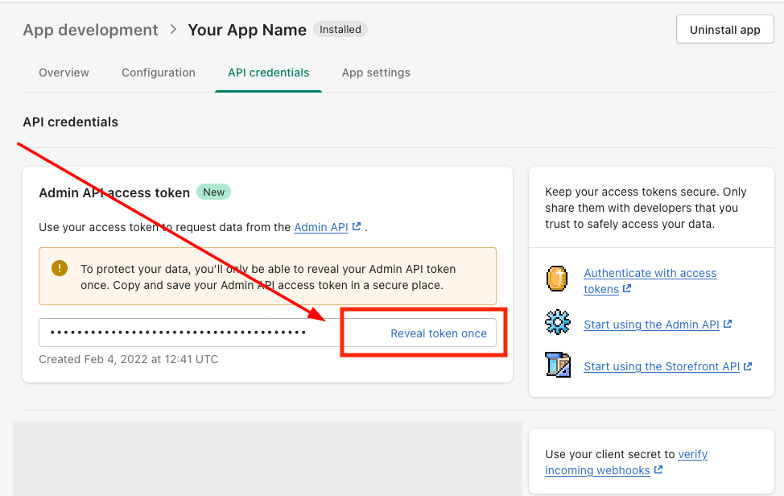
Task: Click the storefront door icon
Action: tap(557, 365)
